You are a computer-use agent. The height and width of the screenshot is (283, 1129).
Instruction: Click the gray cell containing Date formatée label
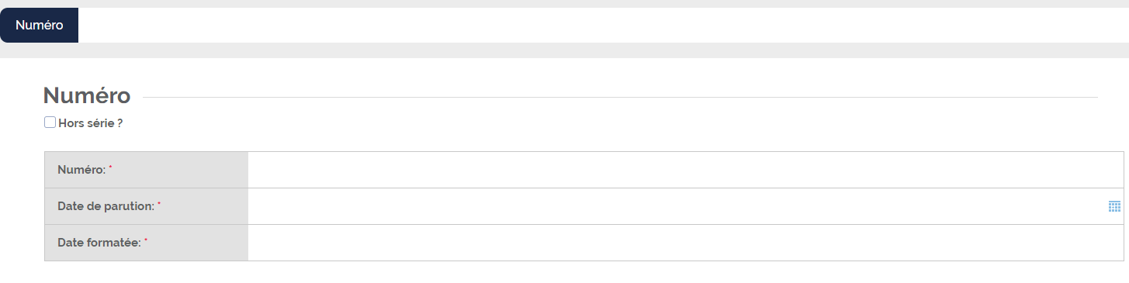coord(147,243)
